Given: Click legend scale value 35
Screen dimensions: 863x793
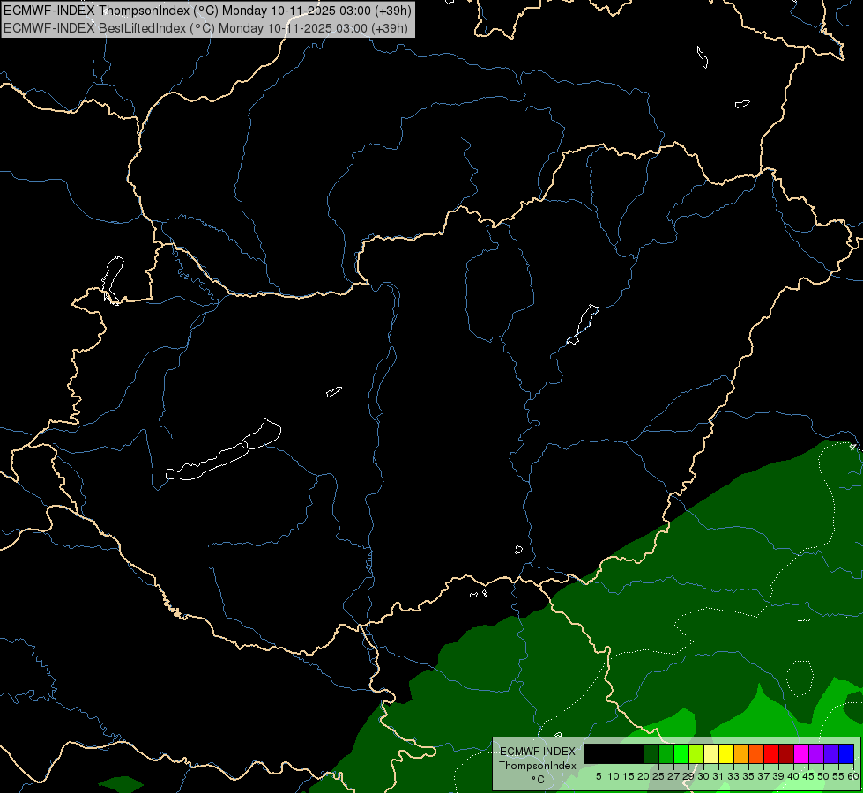Looking at the screenshot, I should click(748, 776).
